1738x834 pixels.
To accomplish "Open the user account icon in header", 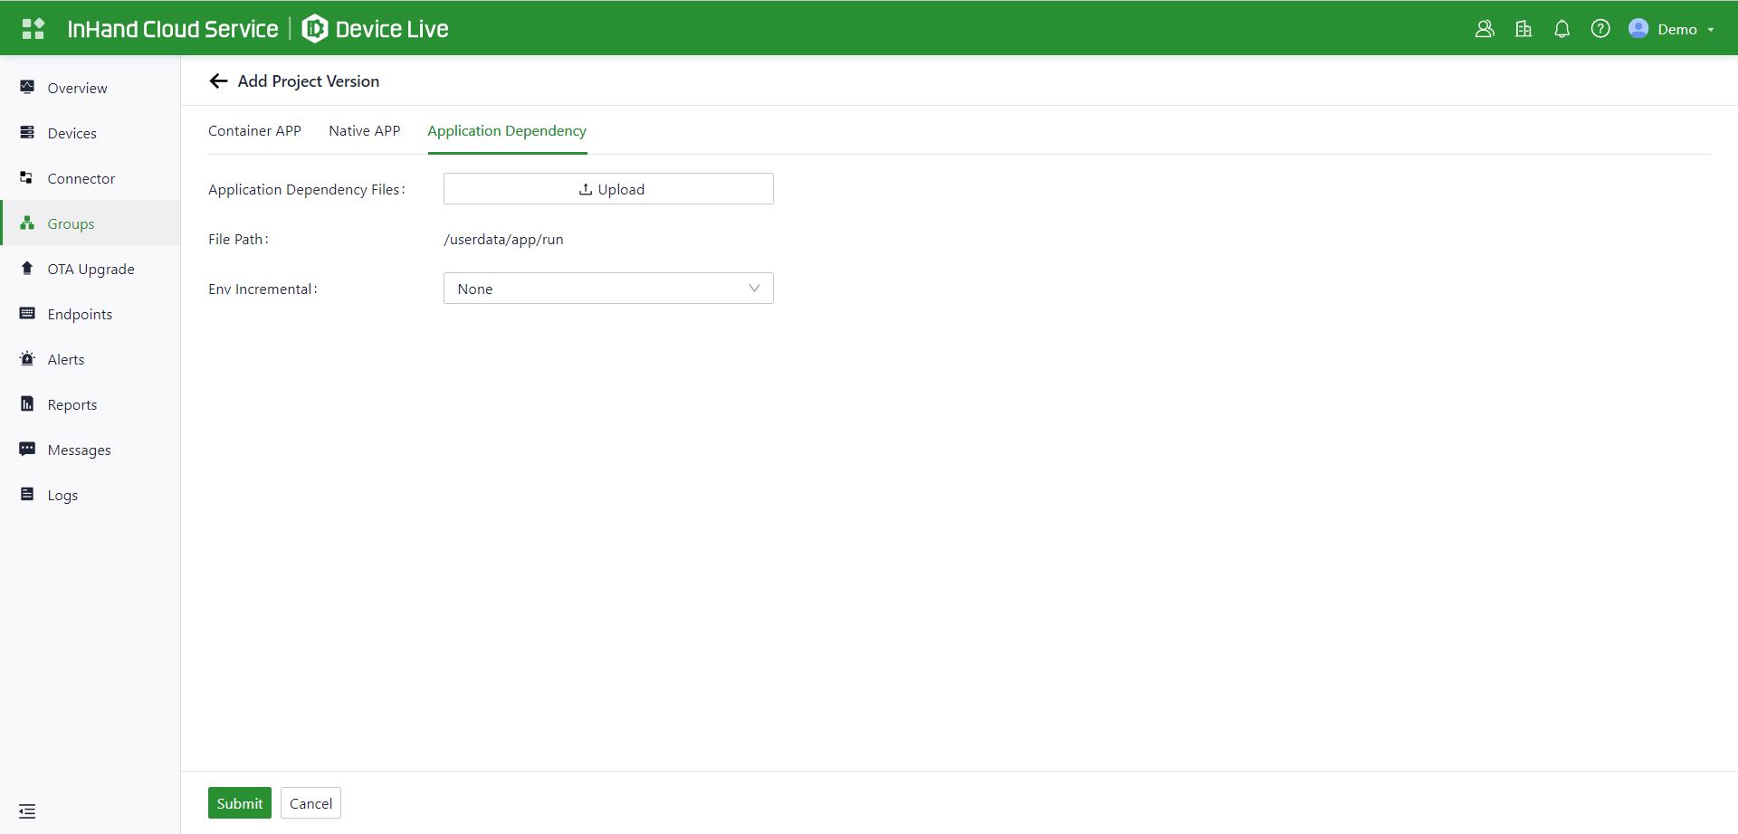I will (x=1485, y=29).
